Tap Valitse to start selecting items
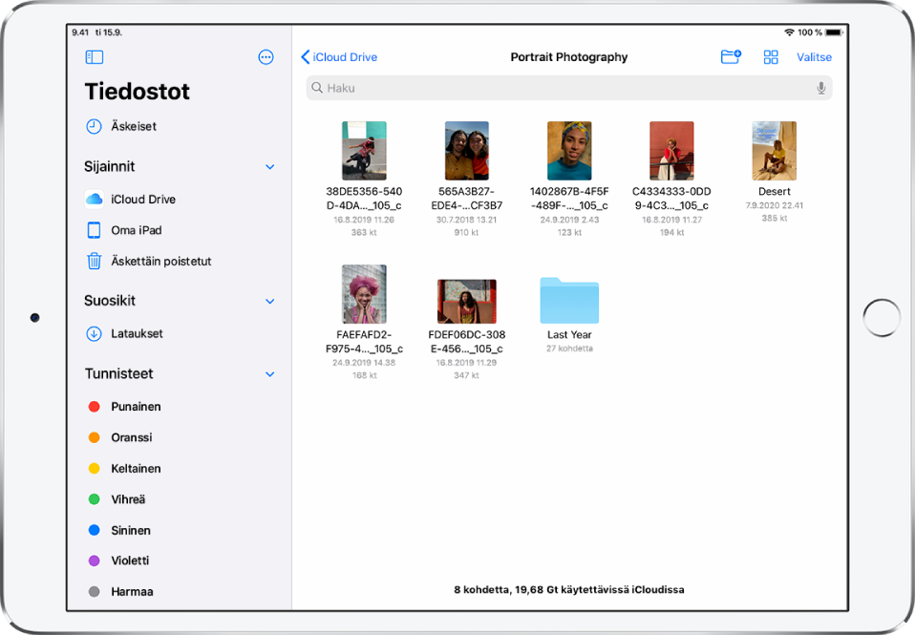The height and width of the screenshot is (635, 915). [814, 57]
